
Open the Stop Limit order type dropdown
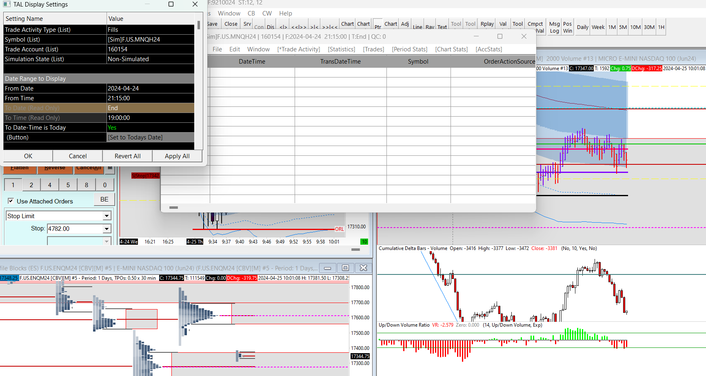[x=107, y=216]
